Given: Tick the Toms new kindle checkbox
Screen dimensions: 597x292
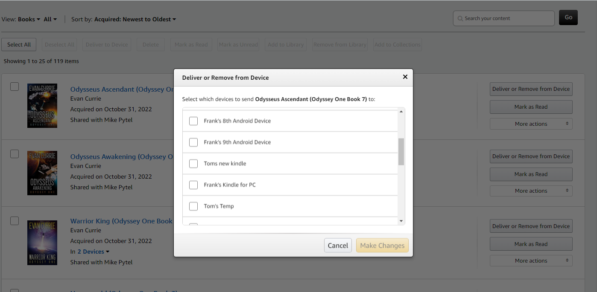Looking at the screenshot, I should 193,164.
